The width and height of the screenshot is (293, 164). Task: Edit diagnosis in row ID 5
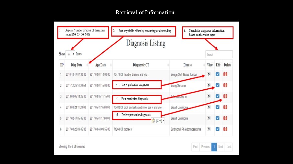218,118
